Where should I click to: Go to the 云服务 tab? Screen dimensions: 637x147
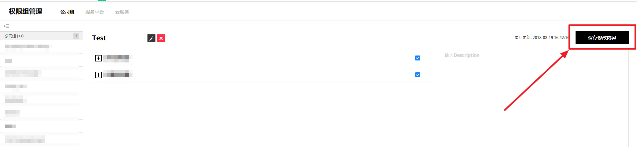coord(122,12)
